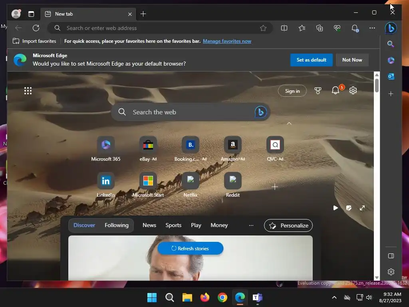Open Browser essentials heart icon

337,28
